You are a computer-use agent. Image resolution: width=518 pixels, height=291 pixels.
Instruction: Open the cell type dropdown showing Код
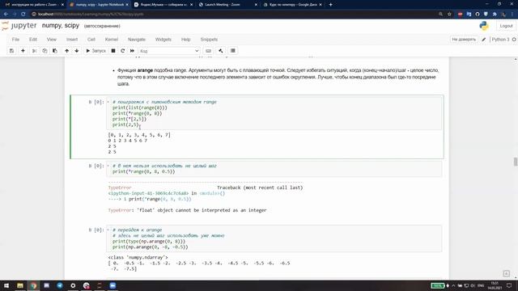tap(169, 51)
